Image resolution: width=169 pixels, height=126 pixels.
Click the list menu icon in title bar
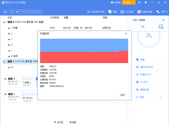[140, 2]
